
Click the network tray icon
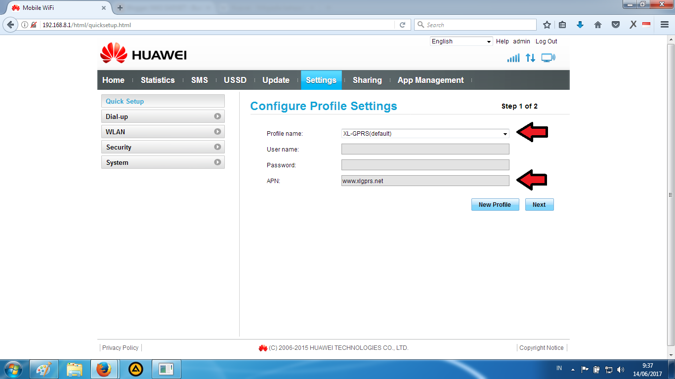[609, 369]
